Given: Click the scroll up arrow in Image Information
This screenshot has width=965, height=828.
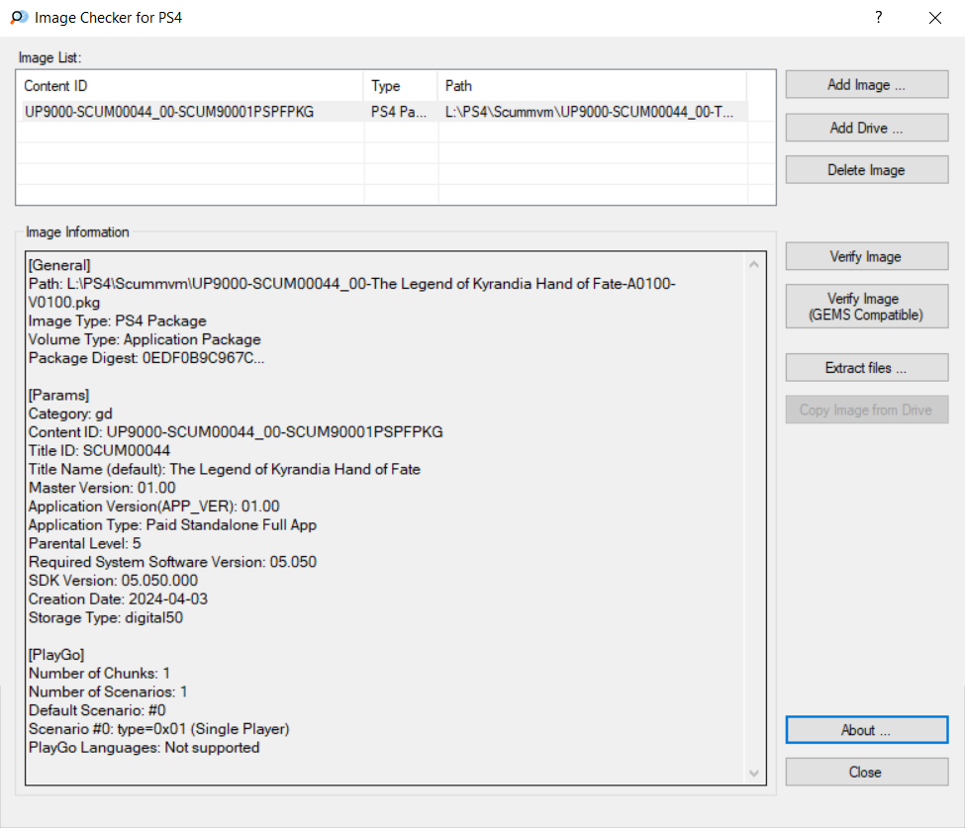Looking at the screenshot, I should (754, 264).
